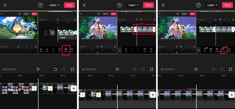Tap 00:18 ruler mark in 00:15/04:31 editor
The image size is (235, 109).
(x=224, y=76)
